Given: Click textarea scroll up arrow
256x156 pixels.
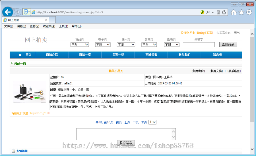Looking at the screenshot, I should coord(174,131).
